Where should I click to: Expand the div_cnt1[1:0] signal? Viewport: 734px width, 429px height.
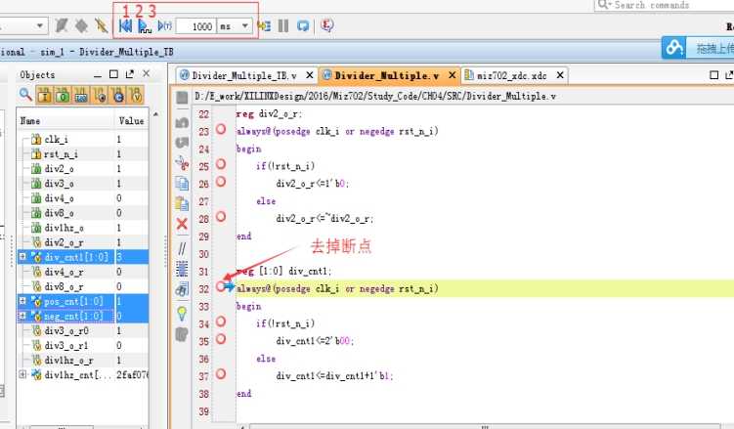click(x=22, y=257)
